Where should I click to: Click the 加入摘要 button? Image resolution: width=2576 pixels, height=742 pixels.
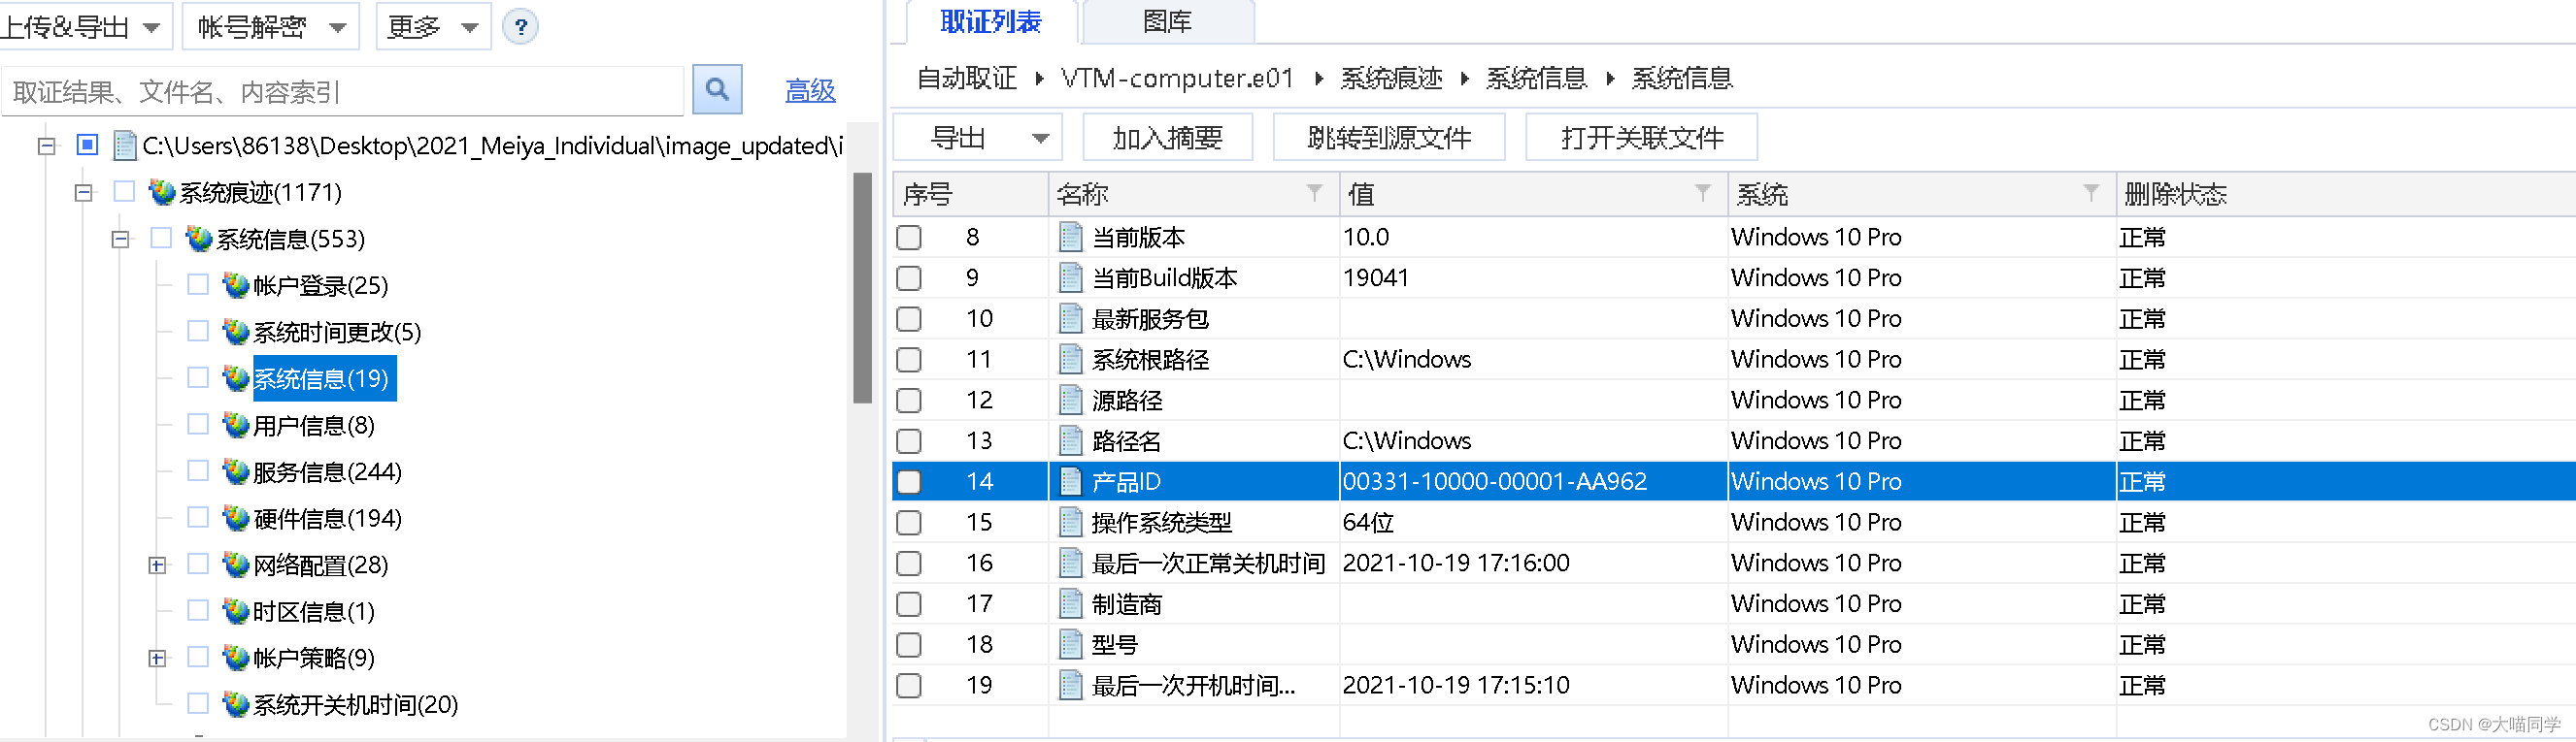(x=1167, y=138)
